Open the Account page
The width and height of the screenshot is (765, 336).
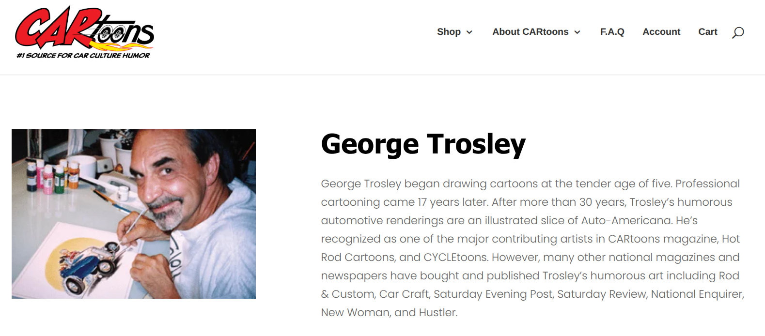pos(661,32)
